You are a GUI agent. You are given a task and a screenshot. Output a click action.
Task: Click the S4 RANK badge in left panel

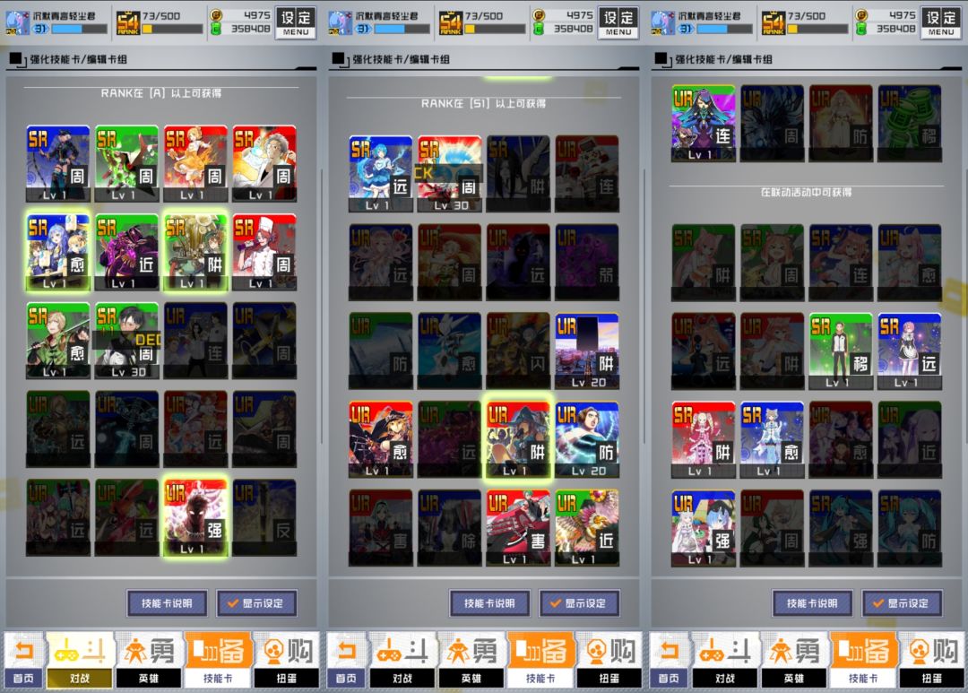pyautogui.click(x=128, y=23)
